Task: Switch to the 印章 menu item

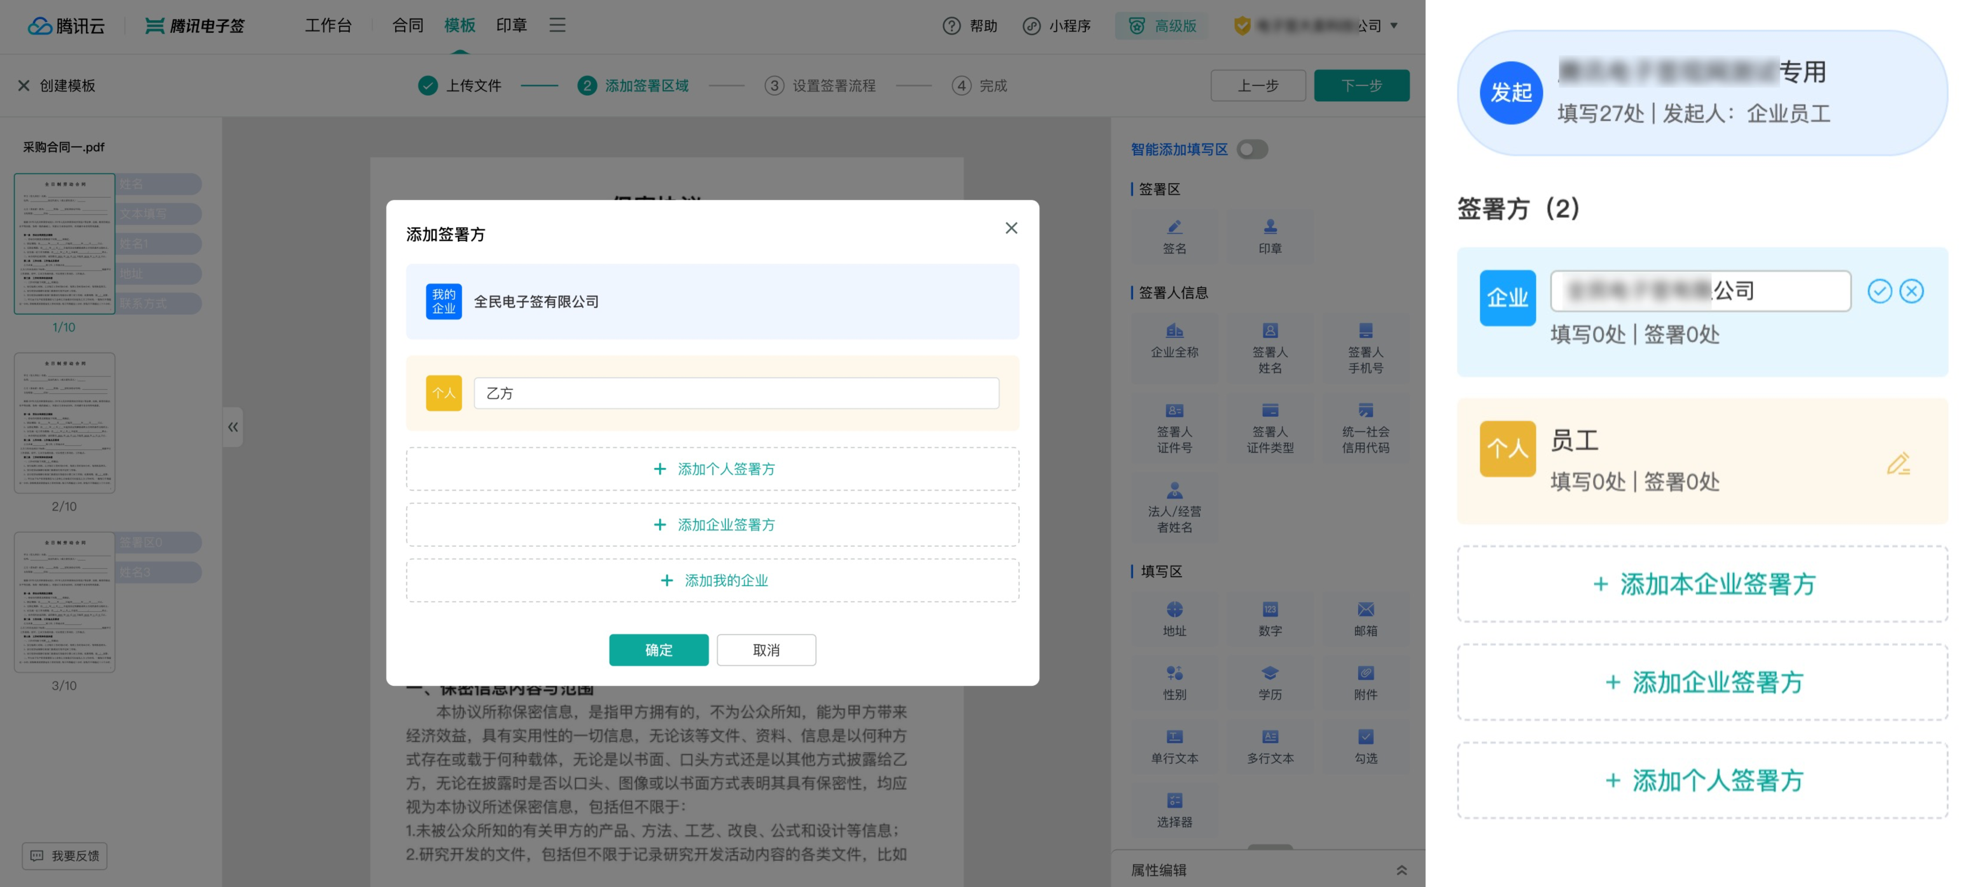Action: click(510, 25)
